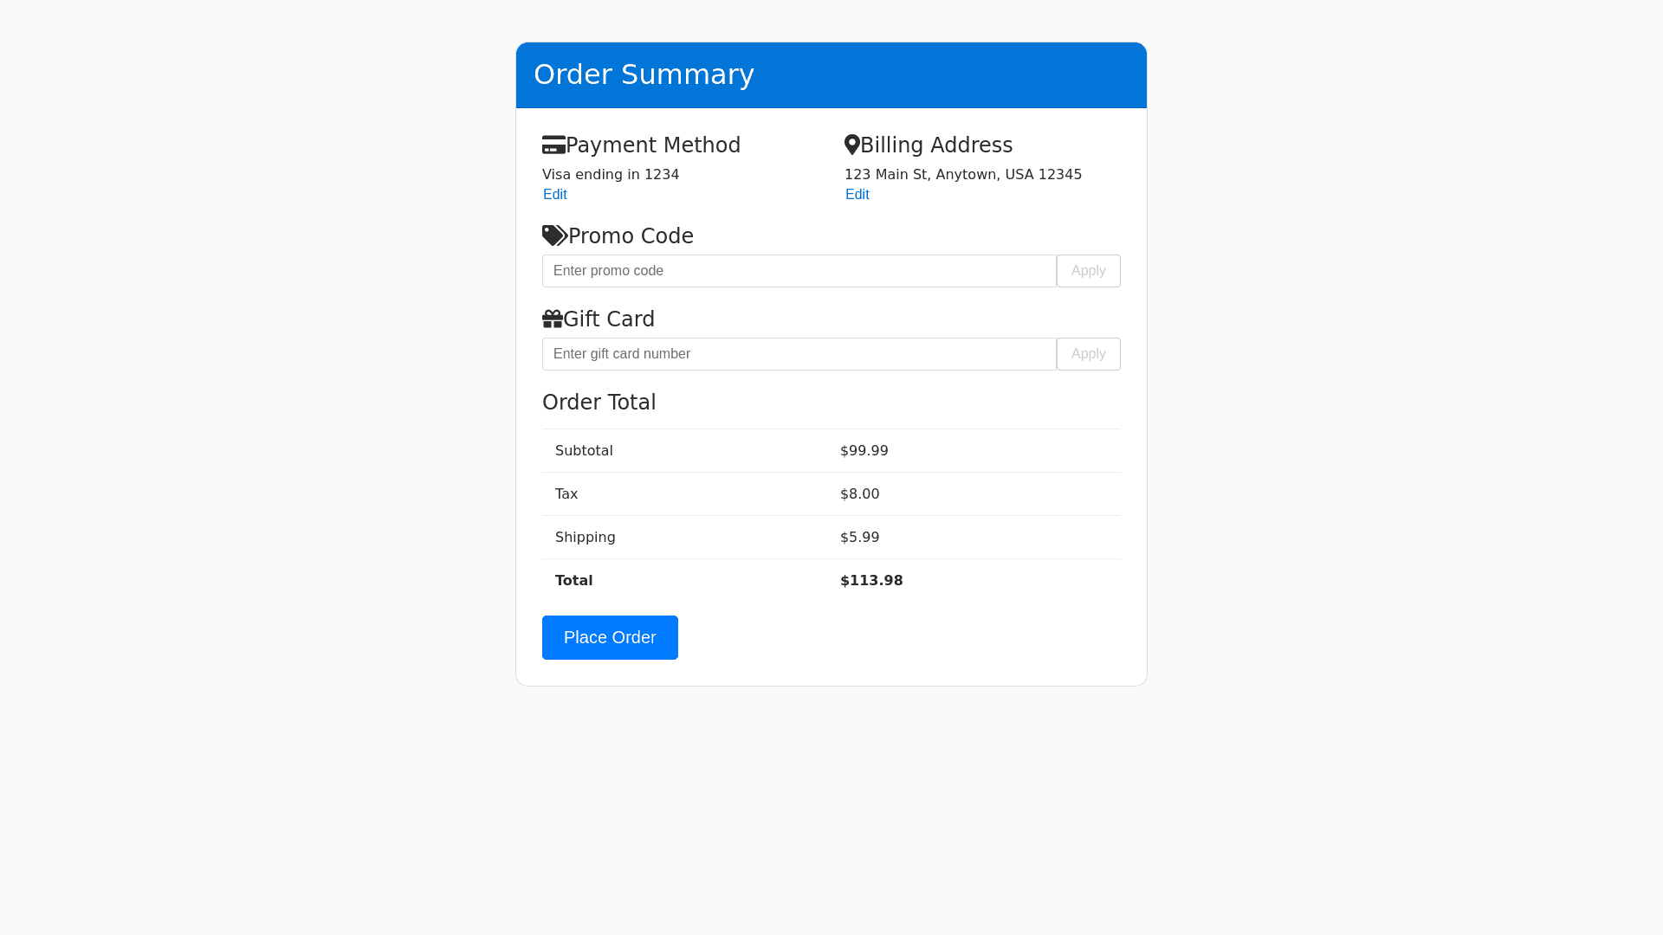1663x935 pixels.
Task: Click the Payment Method heading text
Action: [653, 145]
